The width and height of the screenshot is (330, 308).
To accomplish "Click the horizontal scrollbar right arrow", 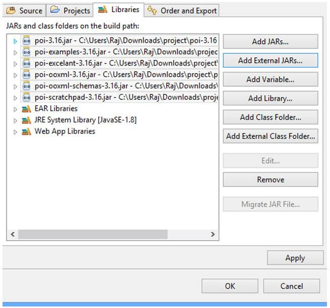I will tap(213, 234).
